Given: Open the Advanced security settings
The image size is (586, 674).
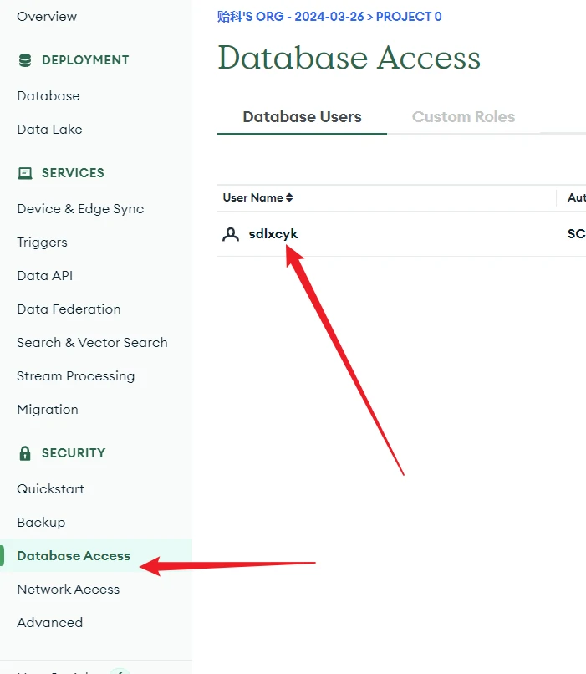Looking at the screenshot, I should click(x=49, y=623).
